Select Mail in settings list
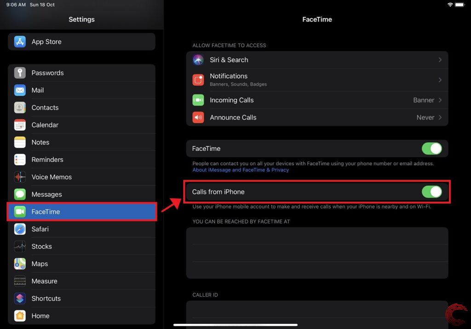This screenshot has height=329, width=471. (x=82, y=90)
